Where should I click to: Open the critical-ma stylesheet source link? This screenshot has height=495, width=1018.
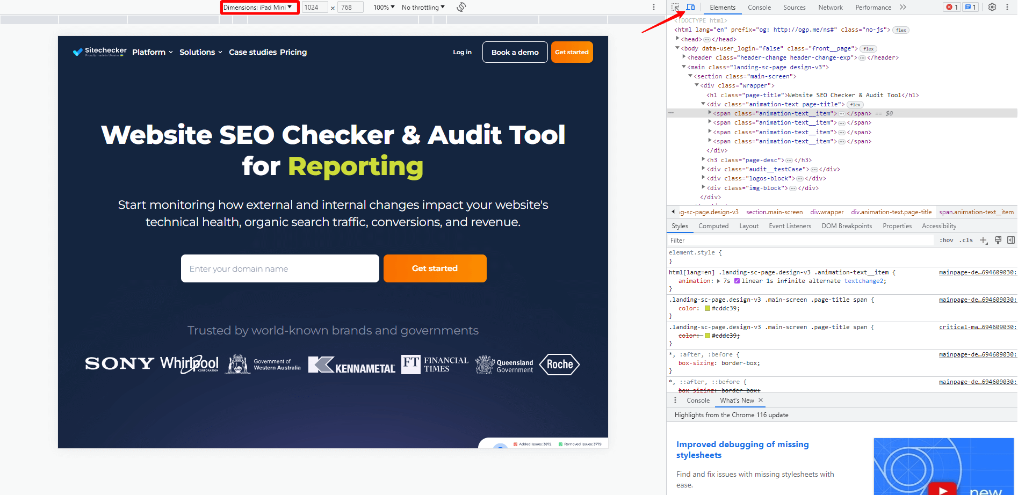[x=978, y=327]
